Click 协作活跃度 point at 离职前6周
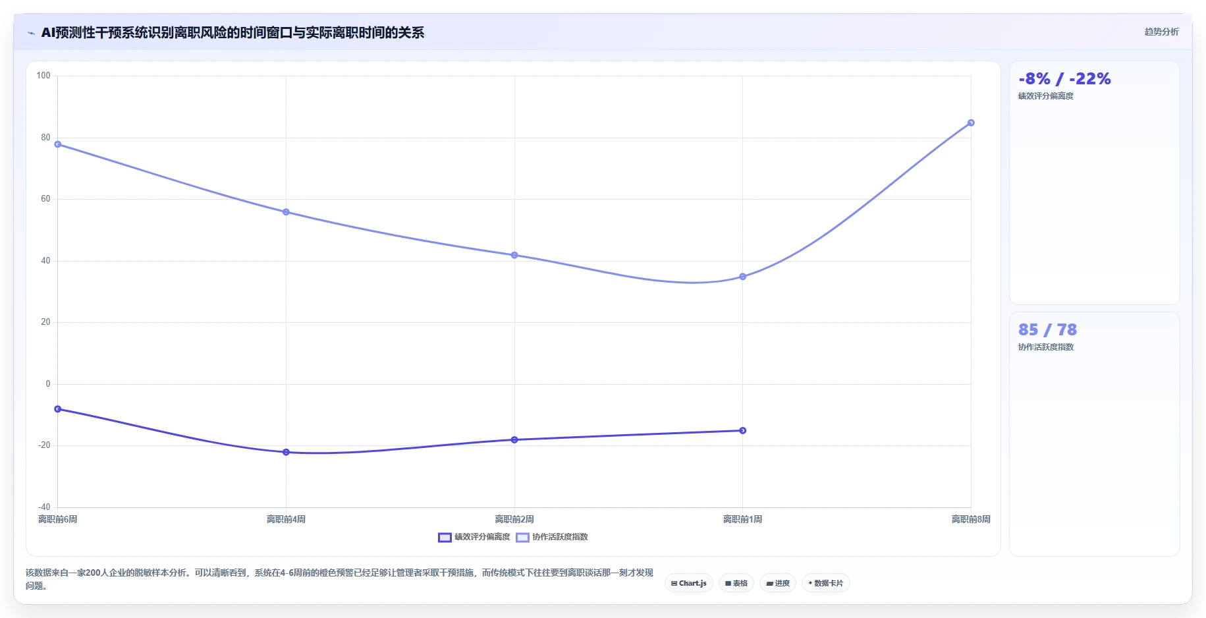The image size is (1206, 618). click(x=58, y=144)
